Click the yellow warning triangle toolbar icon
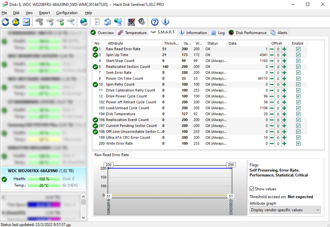Screen dimensions: 330x227 point(16,22)
